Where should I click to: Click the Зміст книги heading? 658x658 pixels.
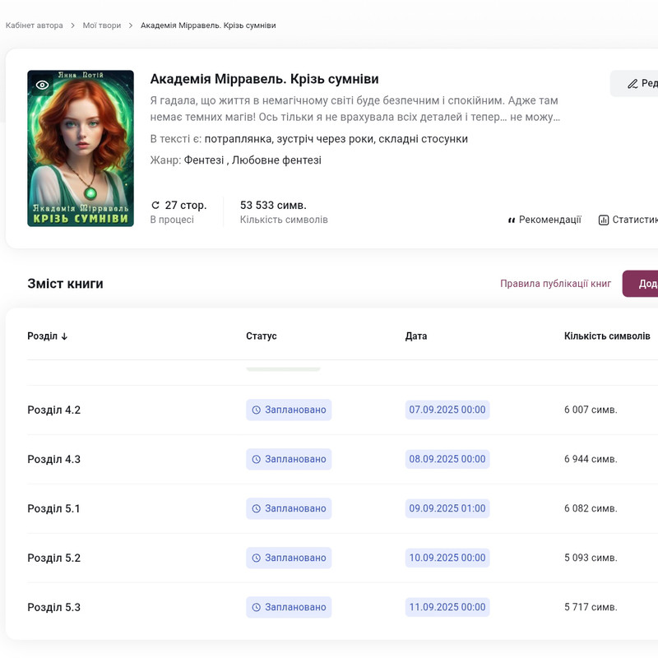point(66,284)
